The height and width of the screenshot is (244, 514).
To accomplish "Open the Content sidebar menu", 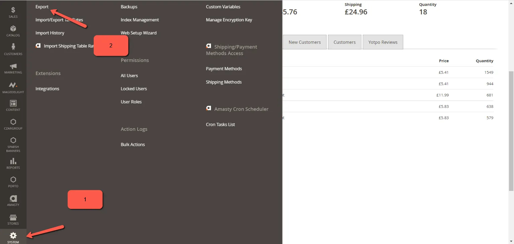I will 13,105.
